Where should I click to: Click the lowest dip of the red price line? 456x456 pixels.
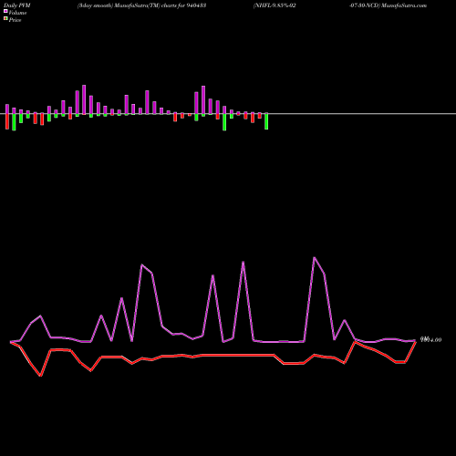point(41,376)
